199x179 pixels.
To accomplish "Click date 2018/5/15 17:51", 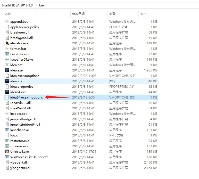I will pos(84,151).
